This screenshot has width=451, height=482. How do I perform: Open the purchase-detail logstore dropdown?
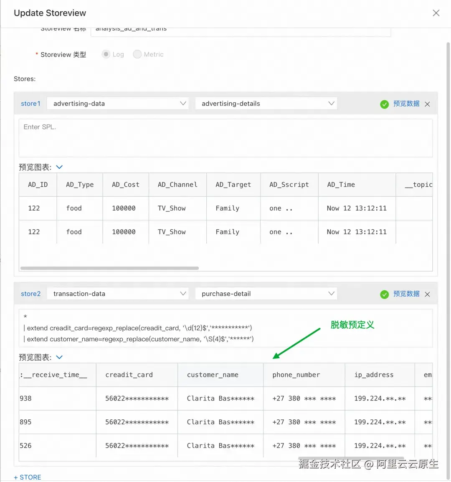pyautogui.click(x=266, y=294)
